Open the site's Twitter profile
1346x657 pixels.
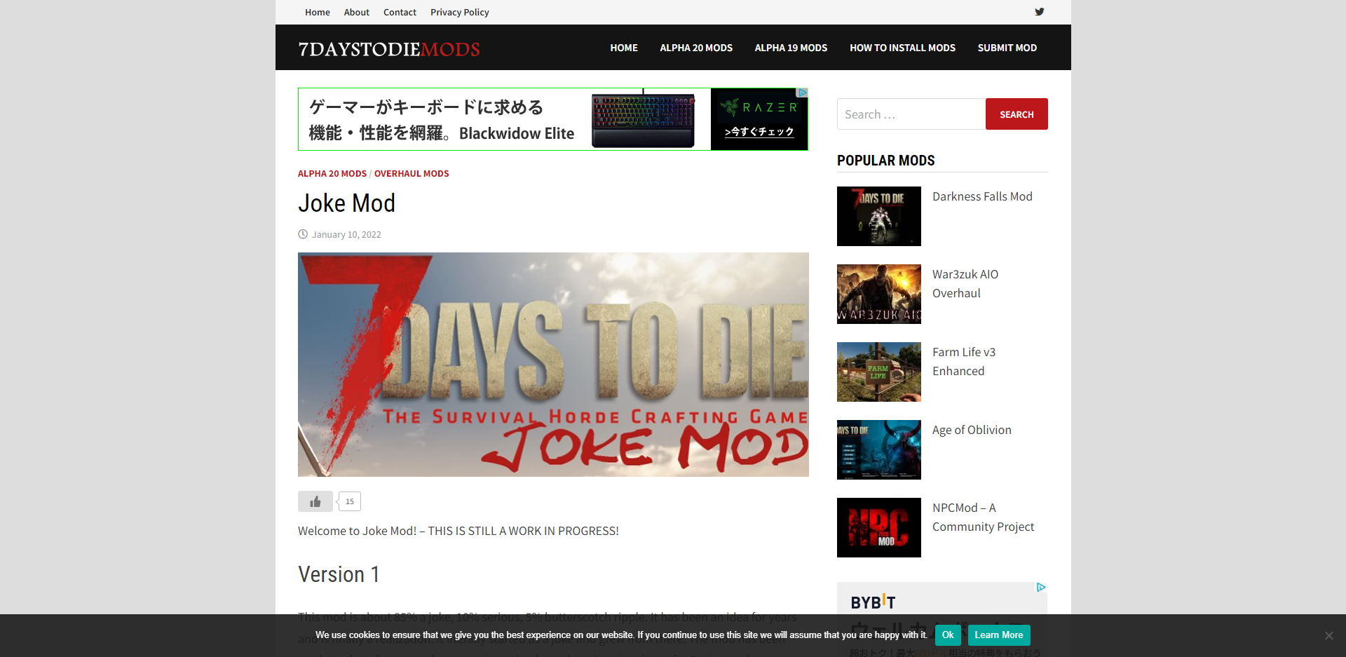tap(1040, 12)
